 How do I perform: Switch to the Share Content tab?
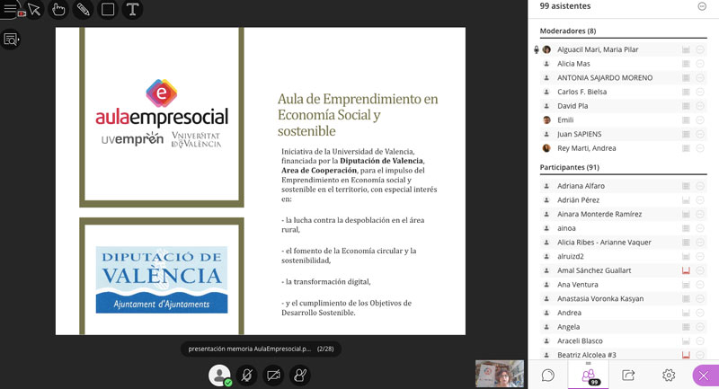[x=628, y=375]
